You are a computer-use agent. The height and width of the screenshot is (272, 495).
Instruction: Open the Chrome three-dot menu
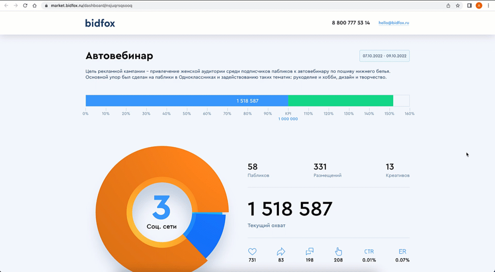[489, 6]
